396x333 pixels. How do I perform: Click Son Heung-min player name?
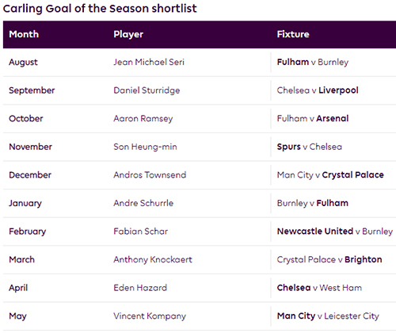pos(145,147)
